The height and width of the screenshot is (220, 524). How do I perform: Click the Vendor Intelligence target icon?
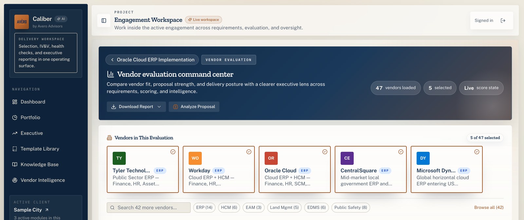click(15, 180)
